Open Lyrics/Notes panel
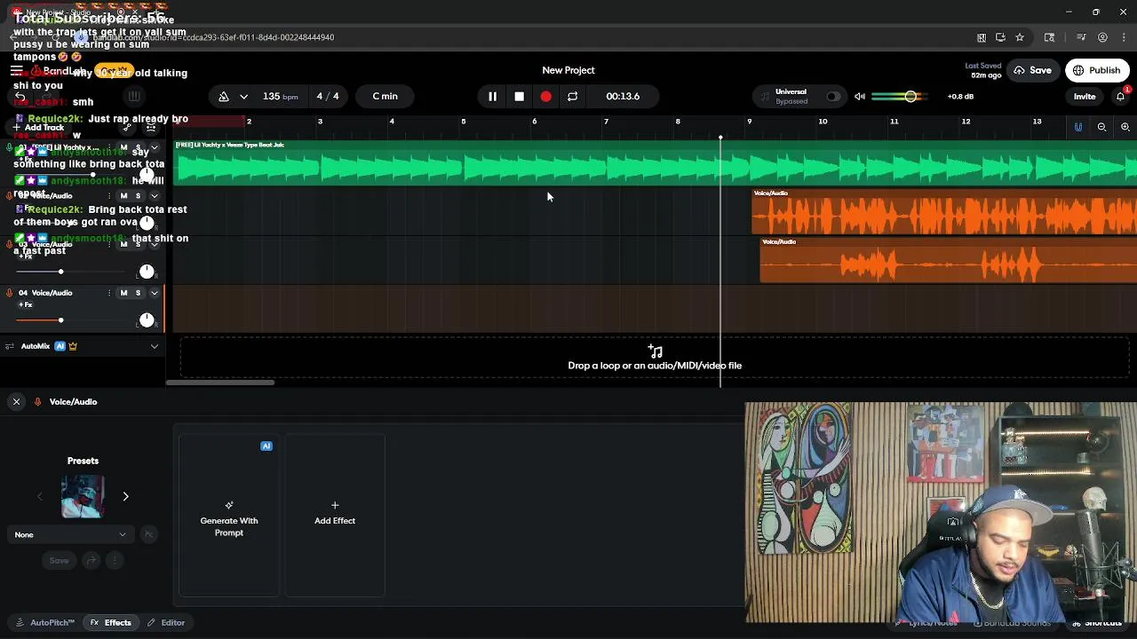The image size is (1137, 639). pos(926,623)
